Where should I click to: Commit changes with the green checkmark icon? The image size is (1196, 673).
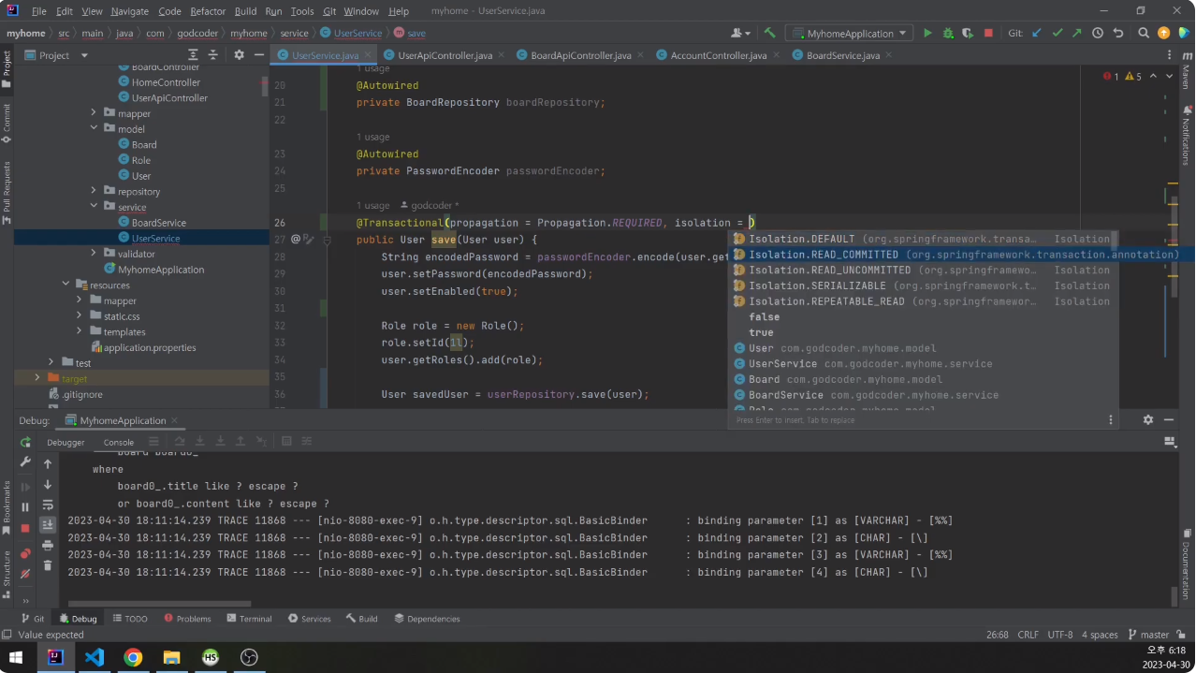(1057, 33)
